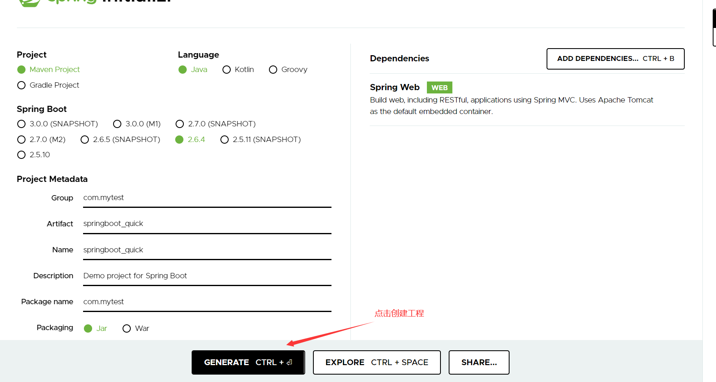This screenshot has height=382, width=716.
Task: Click the SHARE button
Action: pyautogui.click(x=479, y=362)
